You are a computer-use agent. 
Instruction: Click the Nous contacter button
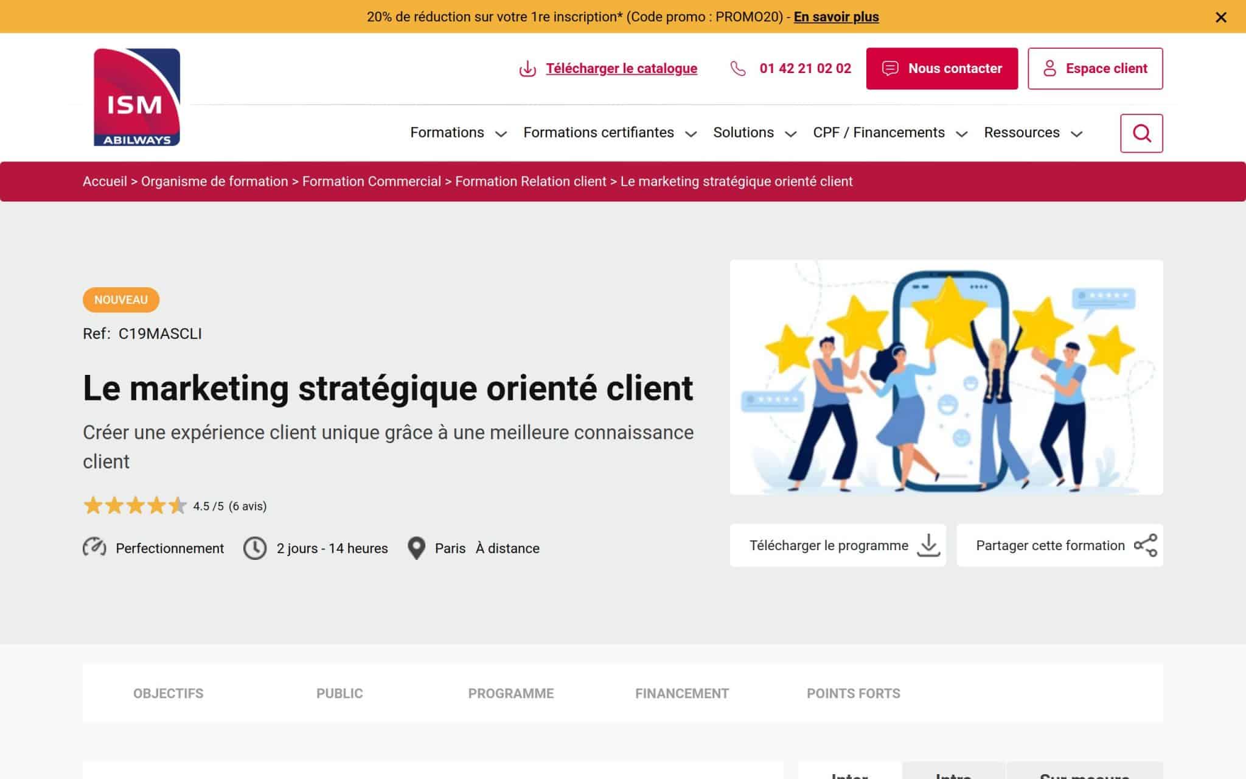[942, 69]
